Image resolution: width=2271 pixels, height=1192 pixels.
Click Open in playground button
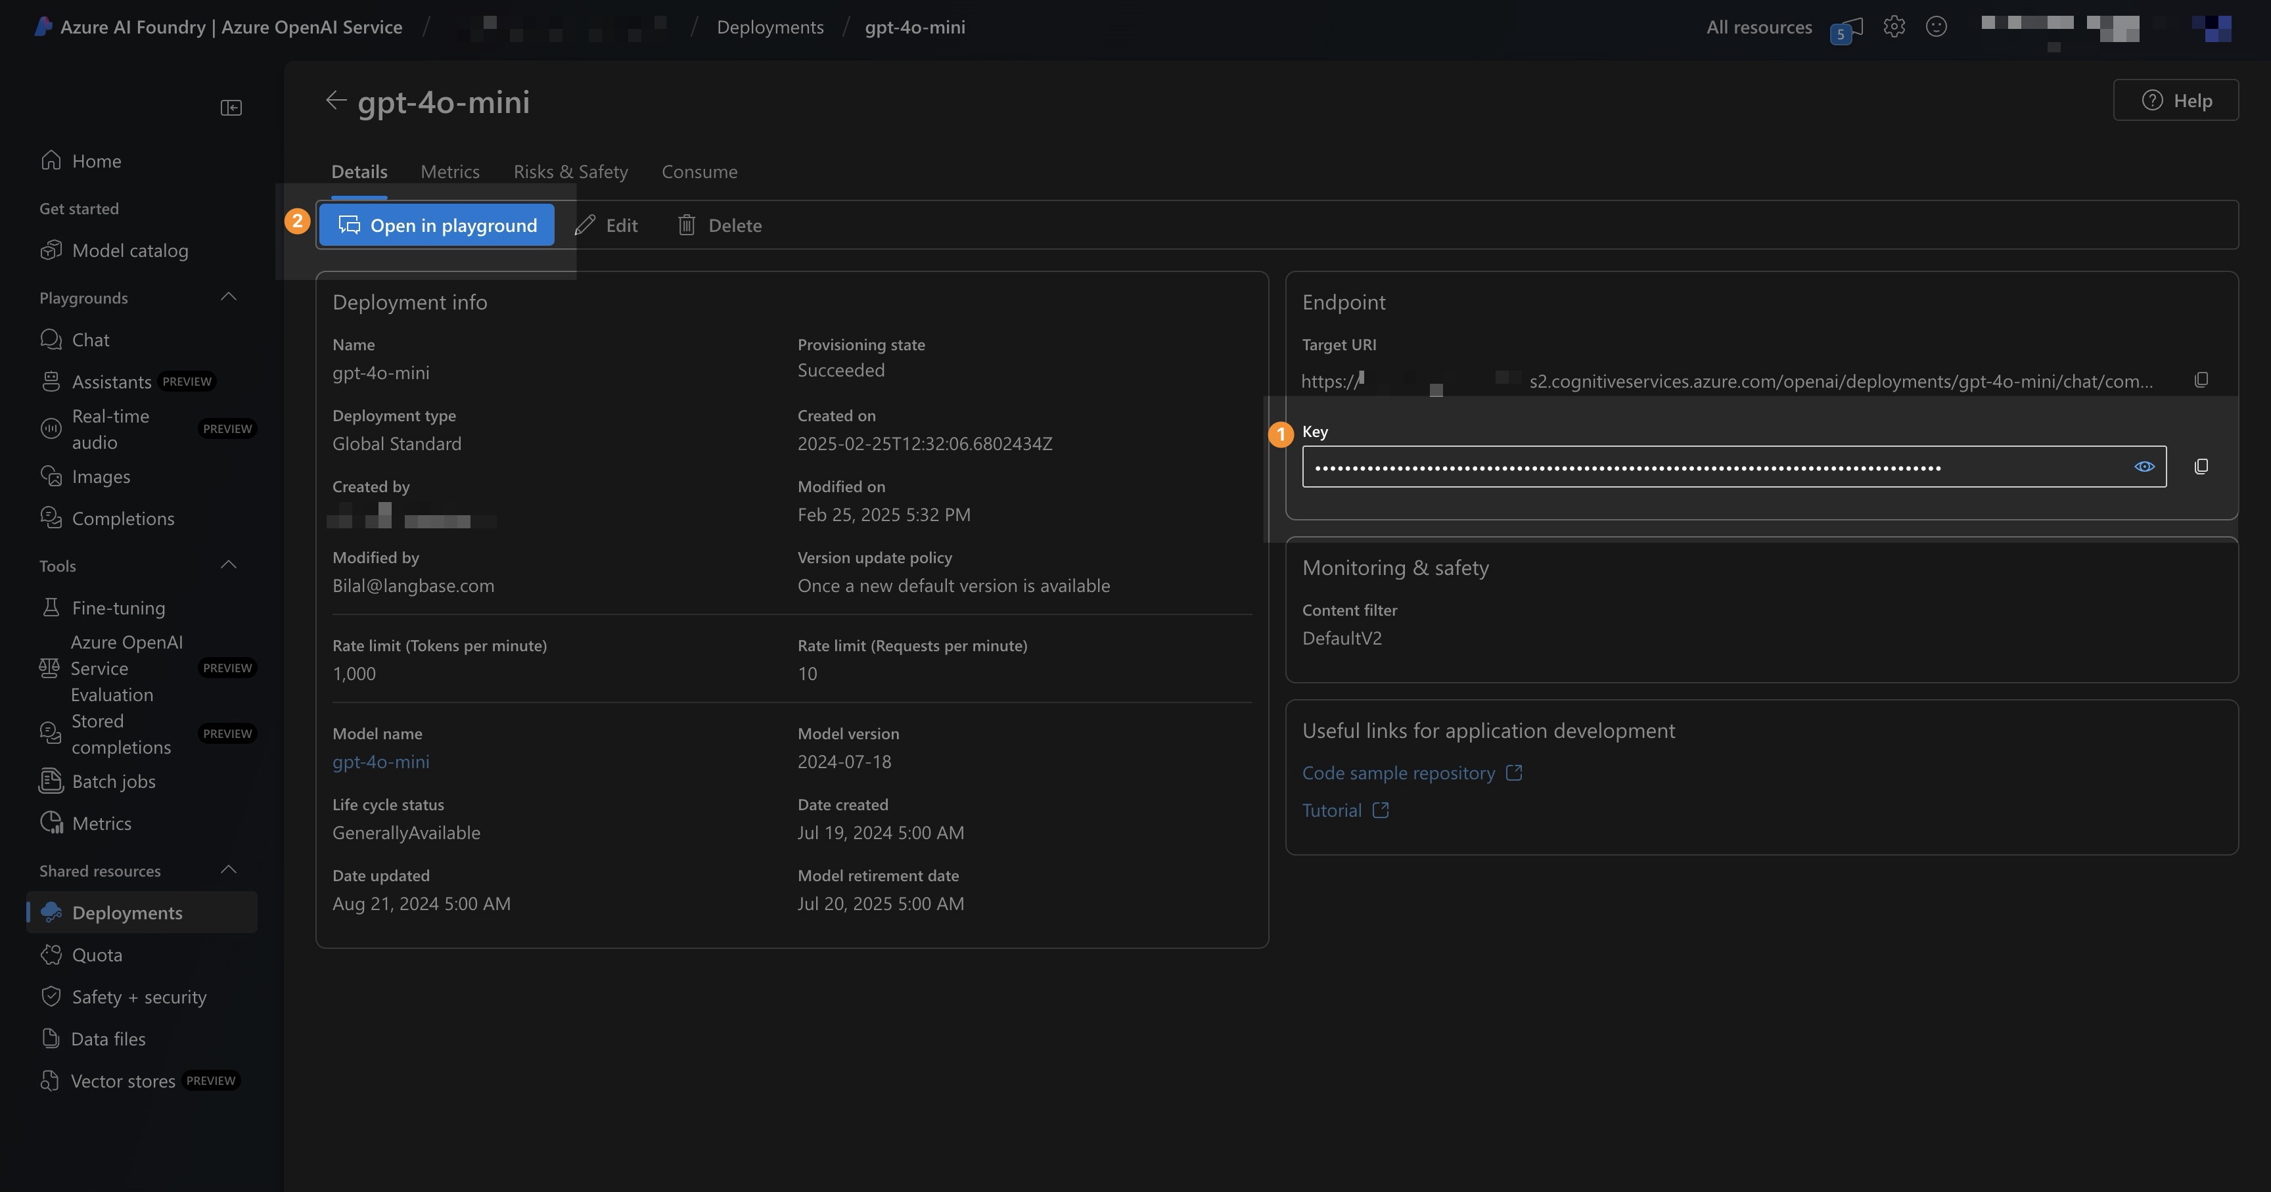pos(436,225)
